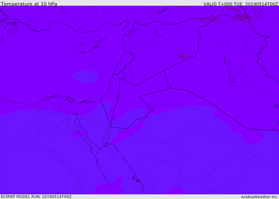Click the 'ArabiaWeather Inc' credit text
Viewport: 279px width, 199px height.
260,197
